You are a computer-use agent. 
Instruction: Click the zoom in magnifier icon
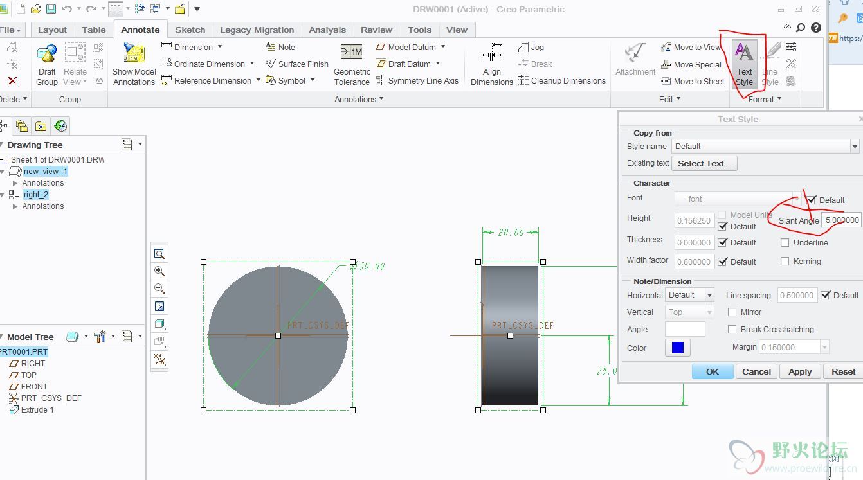[159, 271]
